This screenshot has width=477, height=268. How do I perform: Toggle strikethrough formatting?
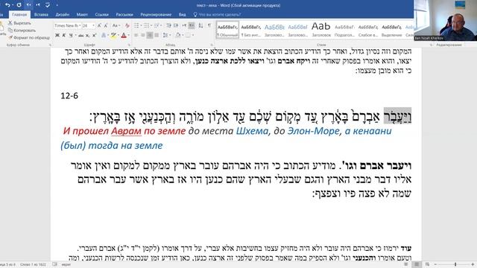(81, 35)
